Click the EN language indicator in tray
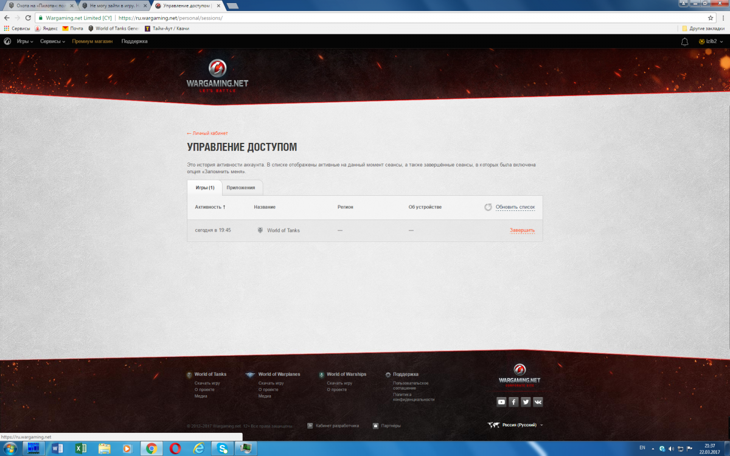 click(642, 448)
